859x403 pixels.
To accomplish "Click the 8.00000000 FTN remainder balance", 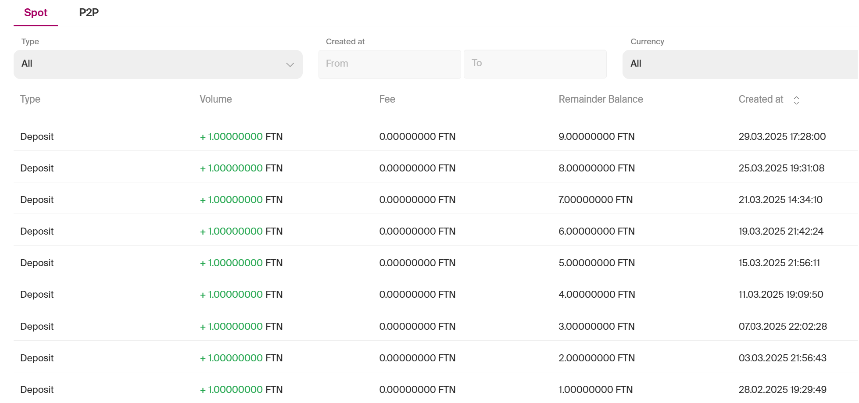I will [597, 168].
